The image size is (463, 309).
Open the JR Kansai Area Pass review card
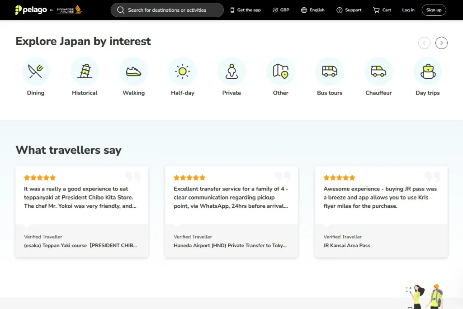click(x=381, y=211)
